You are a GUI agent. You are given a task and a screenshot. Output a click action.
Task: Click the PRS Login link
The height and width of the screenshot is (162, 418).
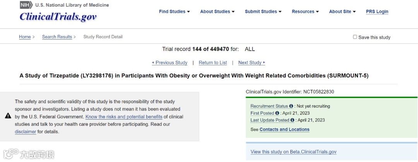377,12
